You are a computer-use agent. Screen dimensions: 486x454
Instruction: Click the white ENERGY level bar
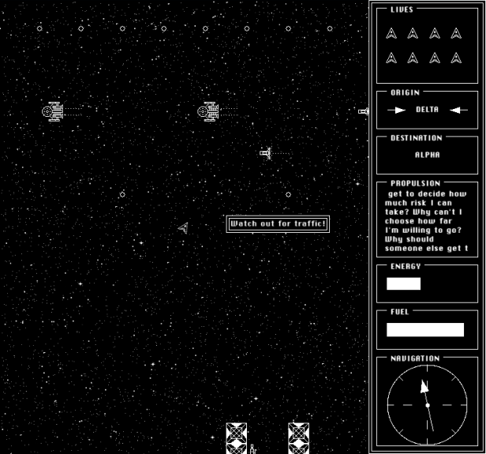pos(404,283)
